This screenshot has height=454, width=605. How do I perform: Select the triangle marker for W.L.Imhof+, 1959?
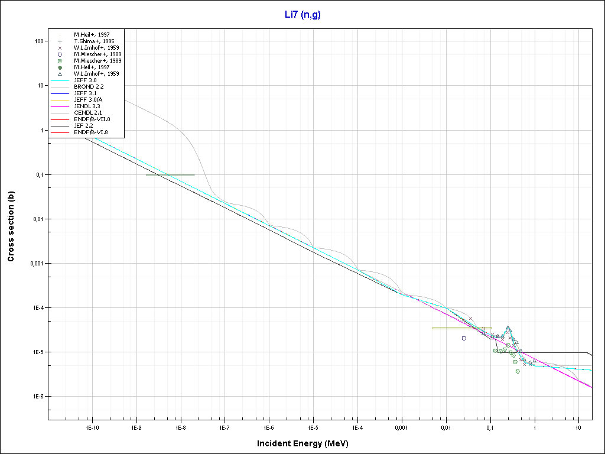click(60, 74)
